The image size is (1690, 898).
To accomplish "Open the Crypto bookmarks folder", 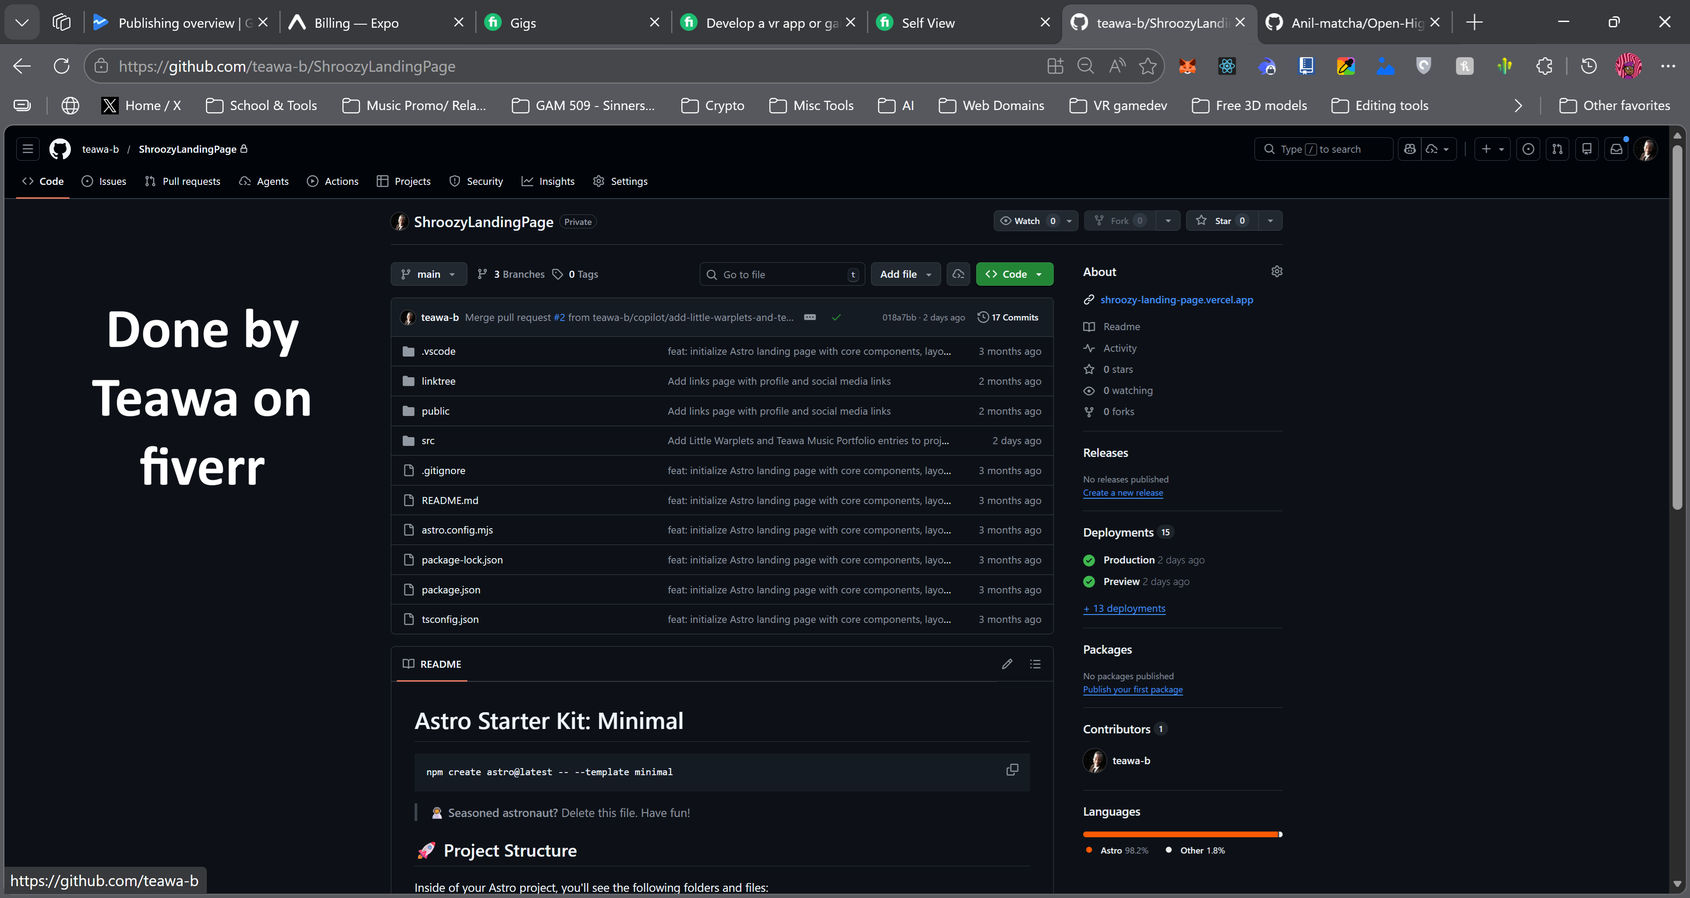I will point(713,106).
